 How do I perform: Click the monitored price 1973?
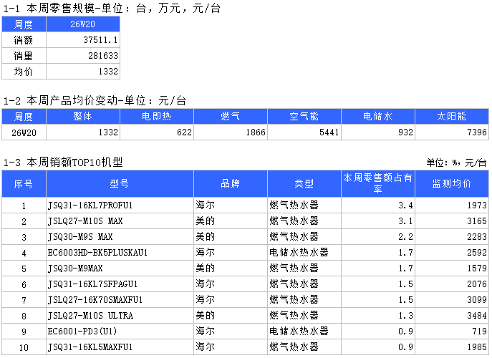point(477,205)
